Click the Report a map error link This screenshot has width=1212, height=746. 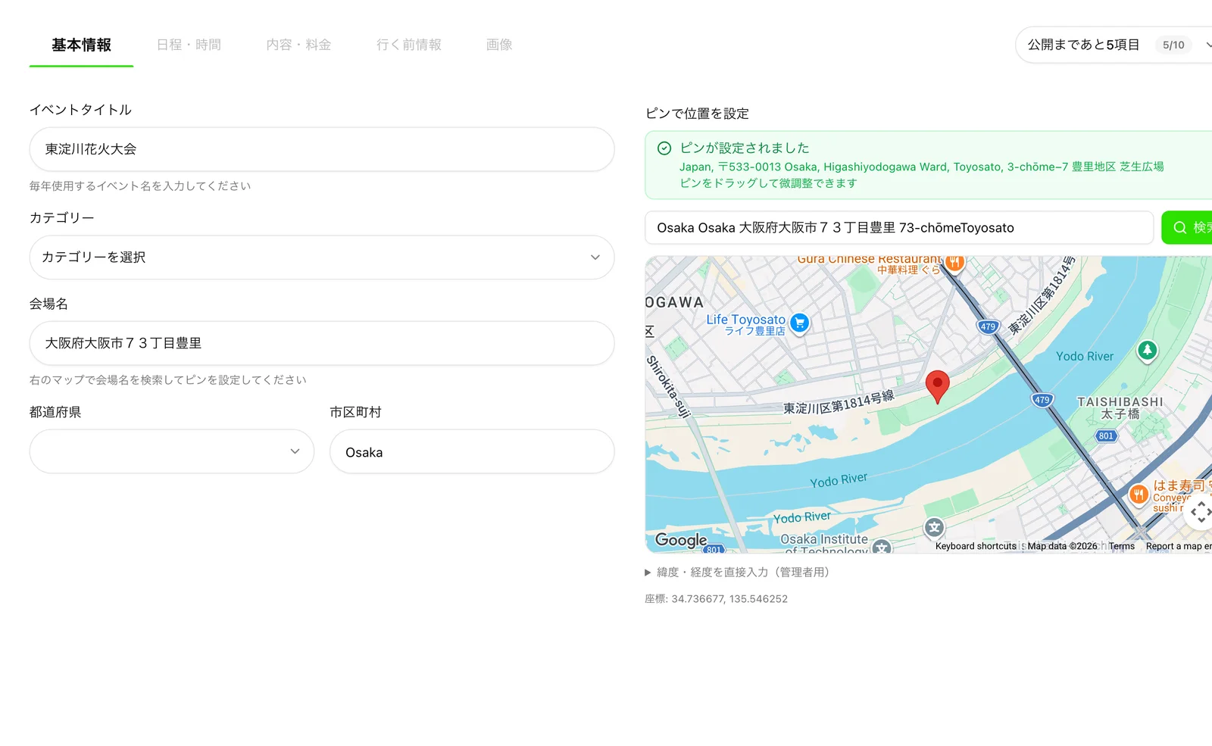tap(1179, 546)
